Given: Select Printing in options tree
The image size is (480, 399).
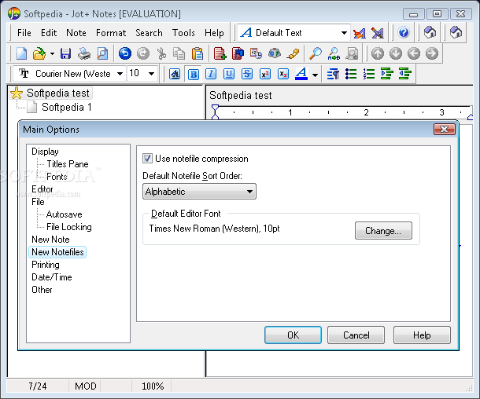Looking at the screenshot, I should [46, 265].
